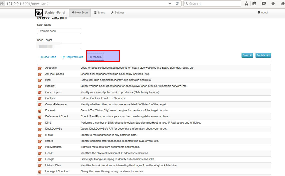Uncheck the AdBlock Check module checkbox
Screen dimensions: 285x176
[x=40, y=74]
